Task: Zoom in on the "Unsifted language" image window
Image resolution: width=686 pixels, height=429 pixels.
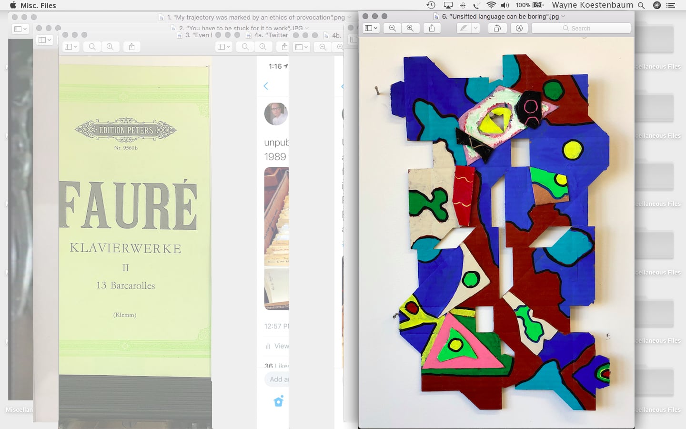Action: (x=410, y=28)
